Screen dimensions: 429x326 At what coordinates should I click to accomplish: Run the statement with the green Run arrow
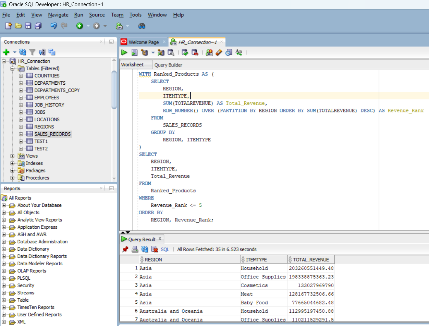[x=124, y=53]
